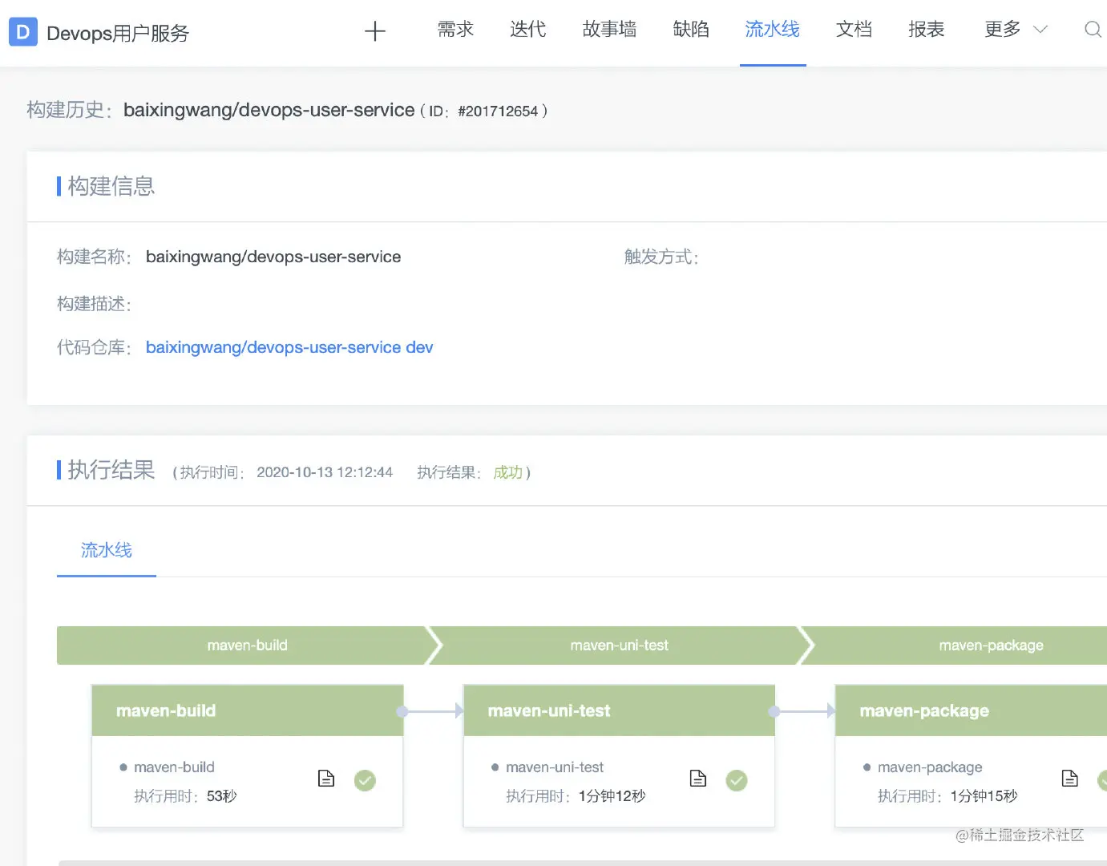Select the 缺陷 menu tab

(x=691, y=30)
